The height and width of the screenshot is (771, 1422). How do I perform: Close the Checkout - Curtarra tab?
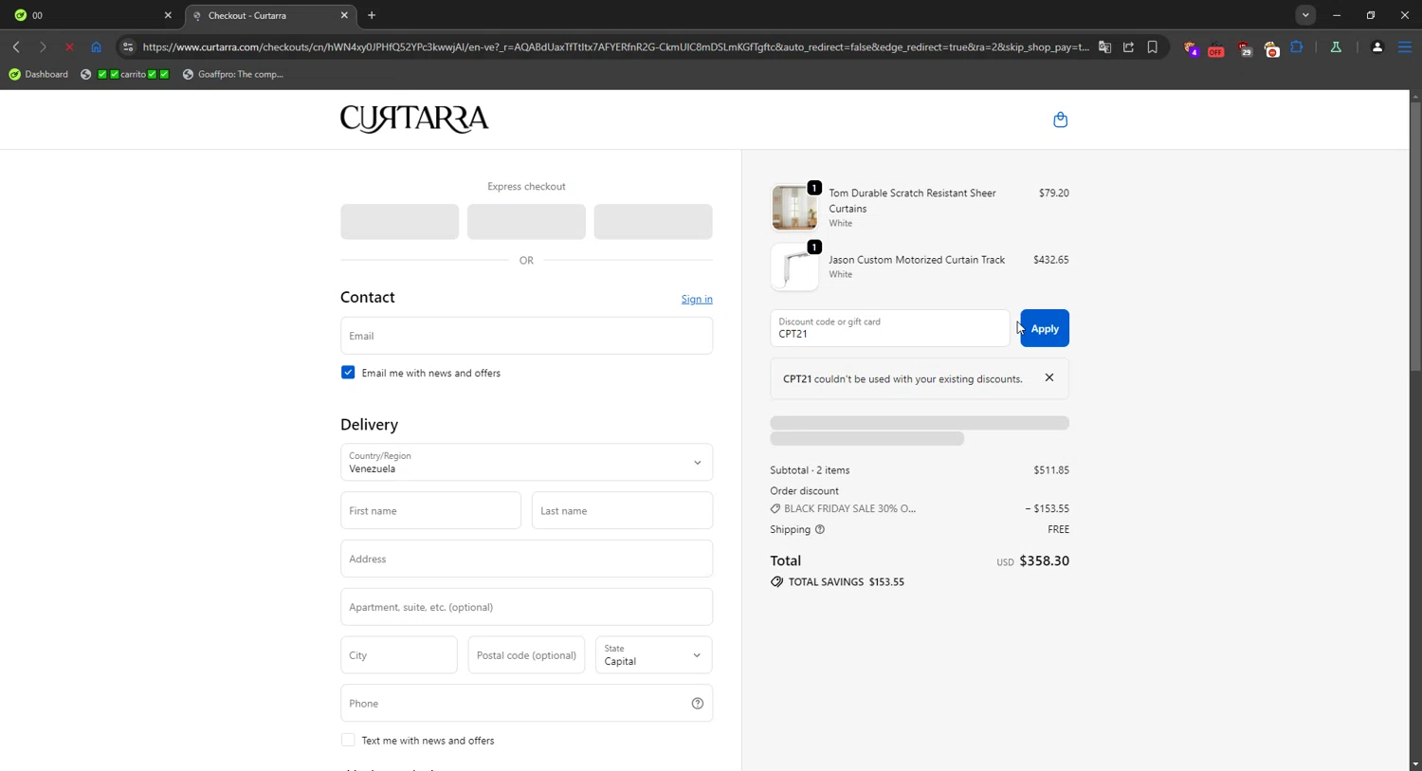pos(344,15)
